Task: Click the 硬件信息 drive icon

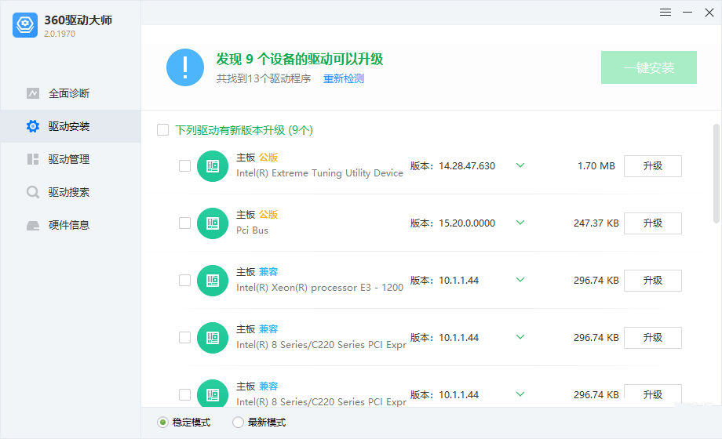Action: click(x=33, y=226)
